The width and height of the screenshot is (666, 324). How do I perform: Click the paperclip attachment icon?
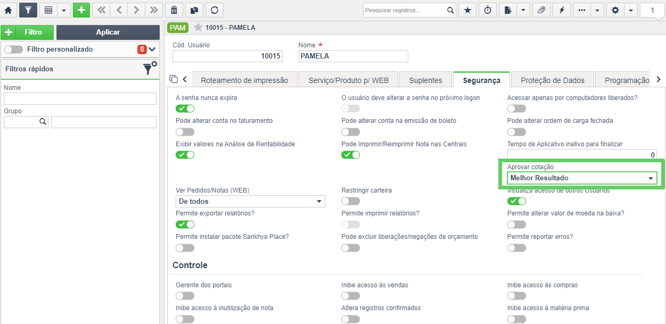[x=541, y=10]
